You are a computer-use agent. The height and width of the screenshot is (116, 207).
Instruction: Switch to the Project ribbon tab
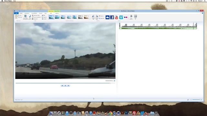coord(41,13)
